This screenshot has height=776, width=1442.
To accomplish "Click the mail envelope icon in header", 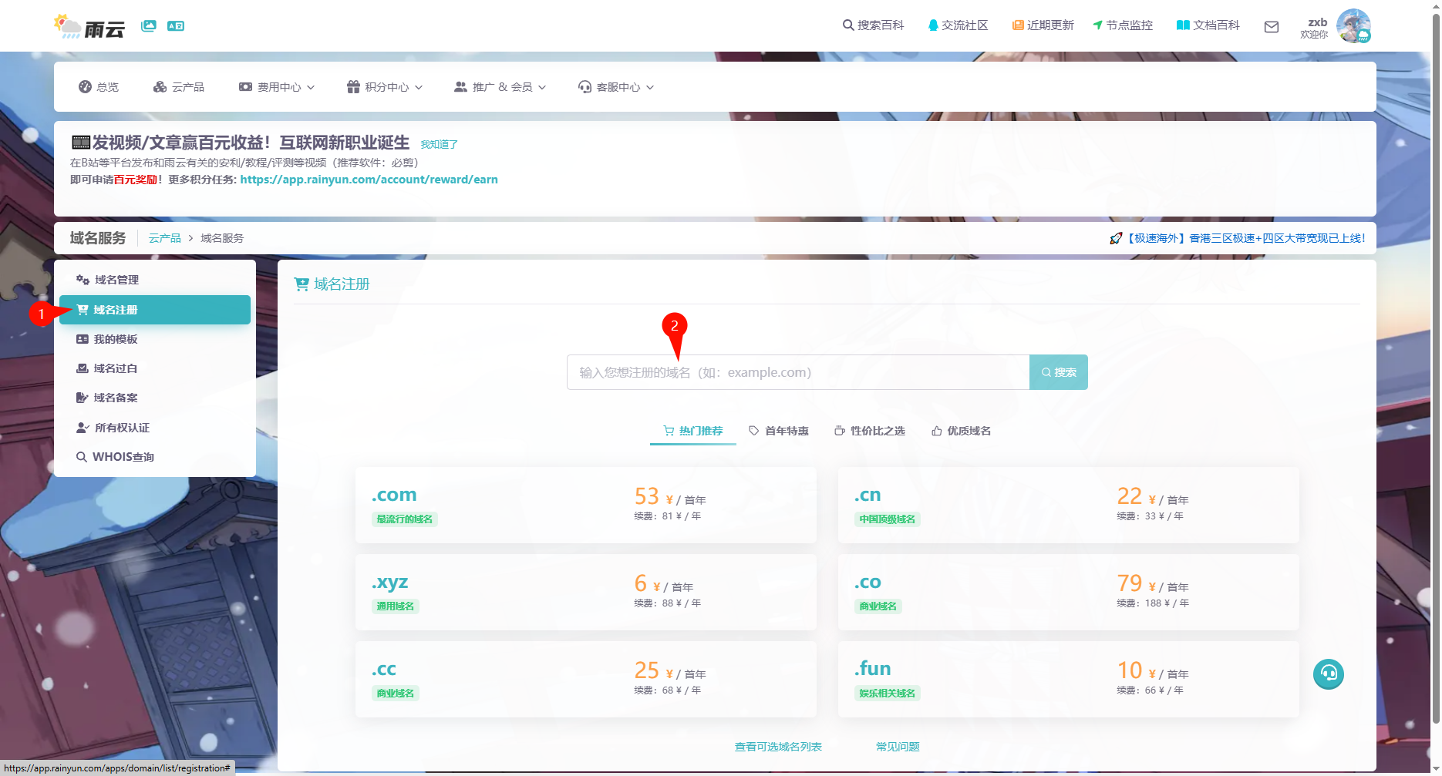I will 1272,27.
